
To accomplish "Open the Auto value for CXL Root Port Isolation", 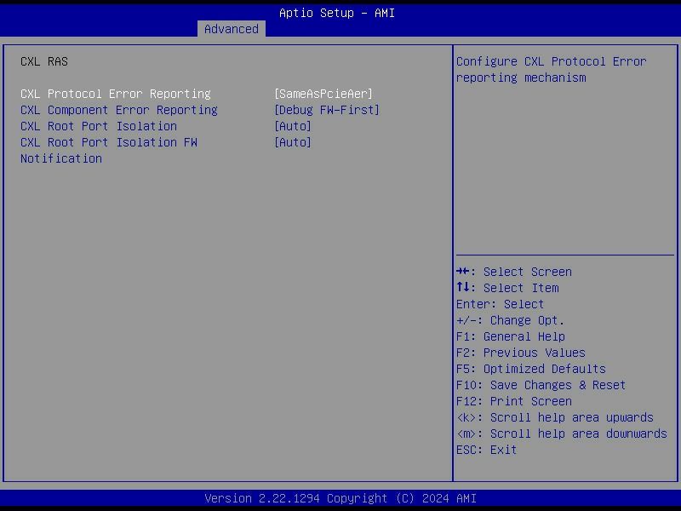I will click(293, 126).
